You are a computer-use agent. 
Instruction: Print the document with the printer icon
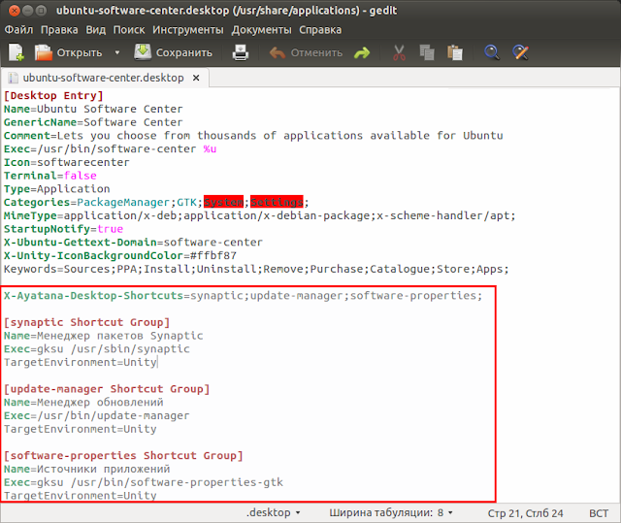(x=241, y=52)
